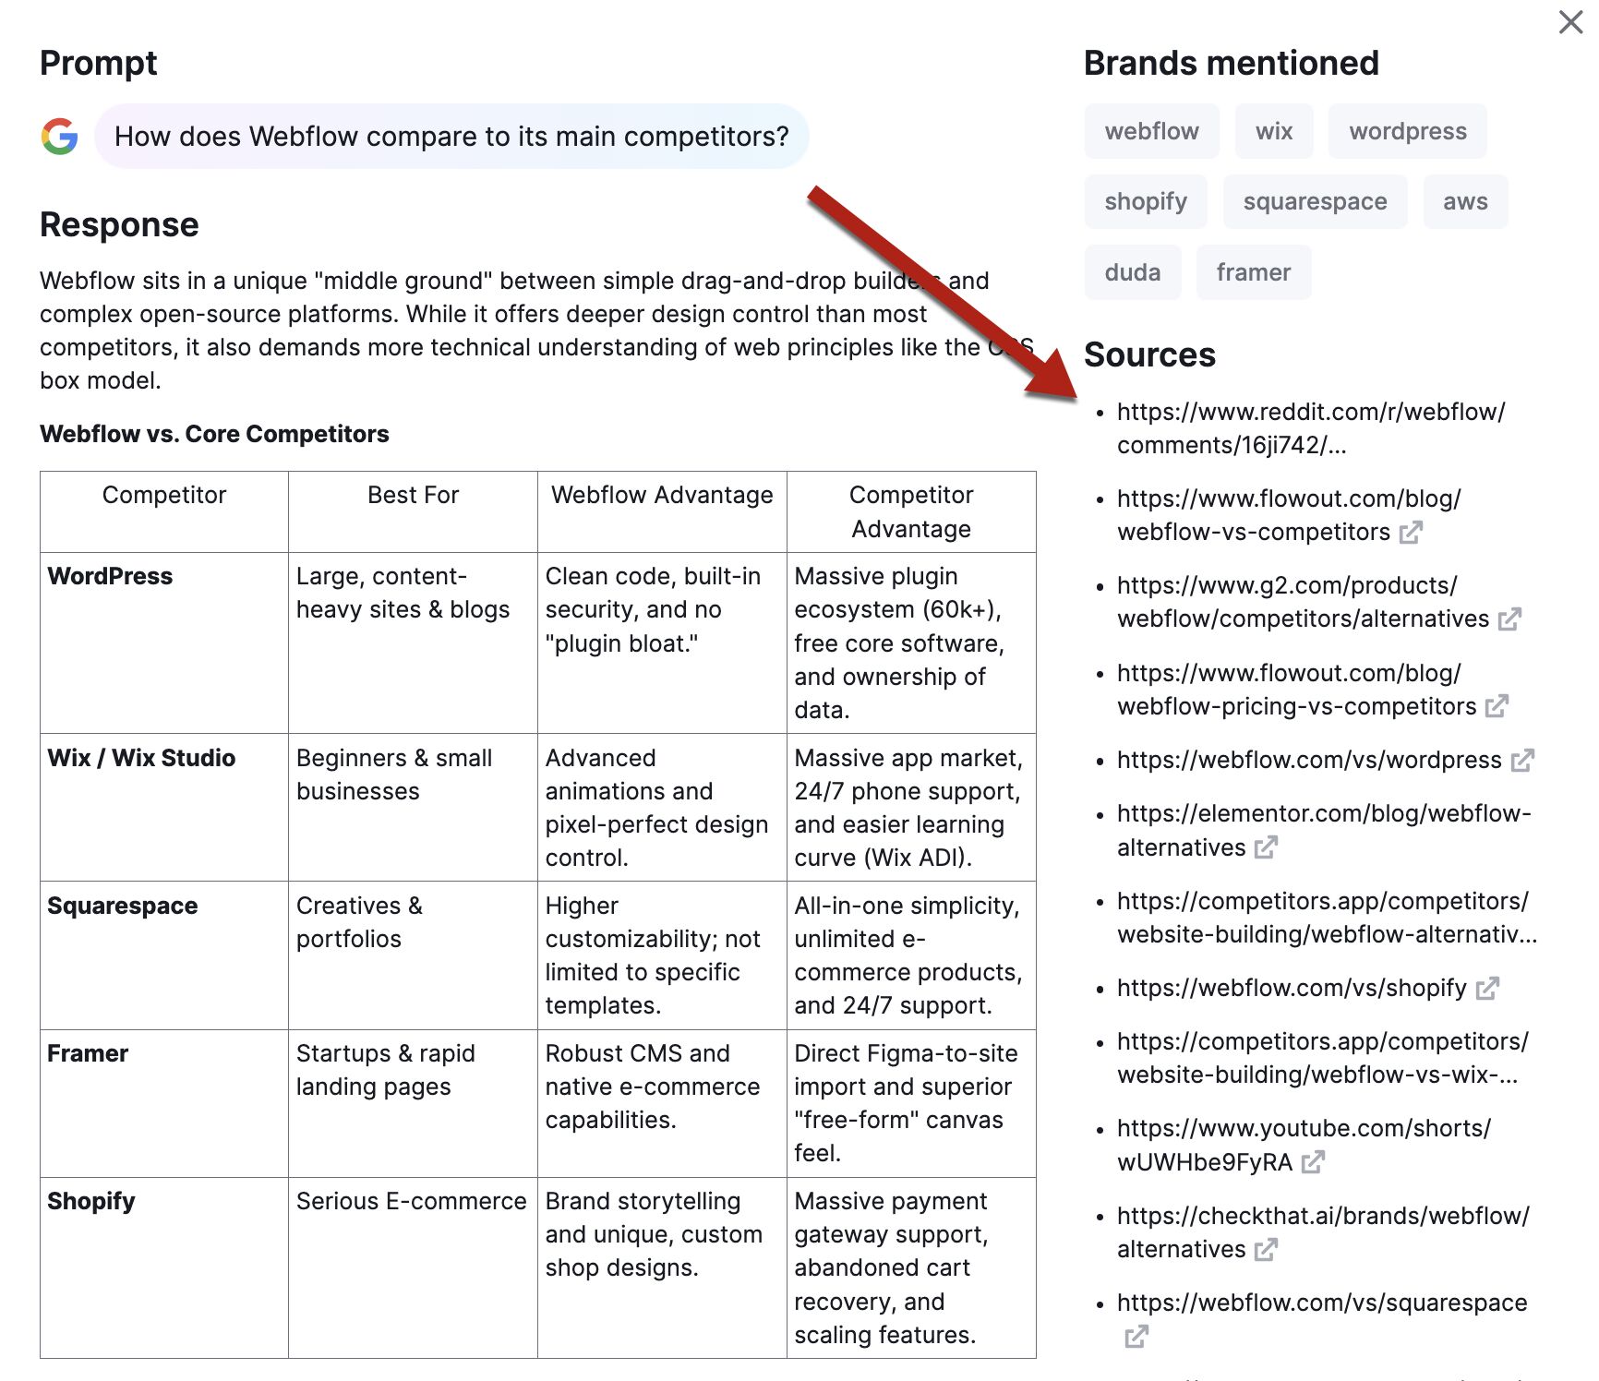Open external link icon for webflow-pricing-vs-competitors
This screenshot has width=1599, height=1381.
[1497, 706]
